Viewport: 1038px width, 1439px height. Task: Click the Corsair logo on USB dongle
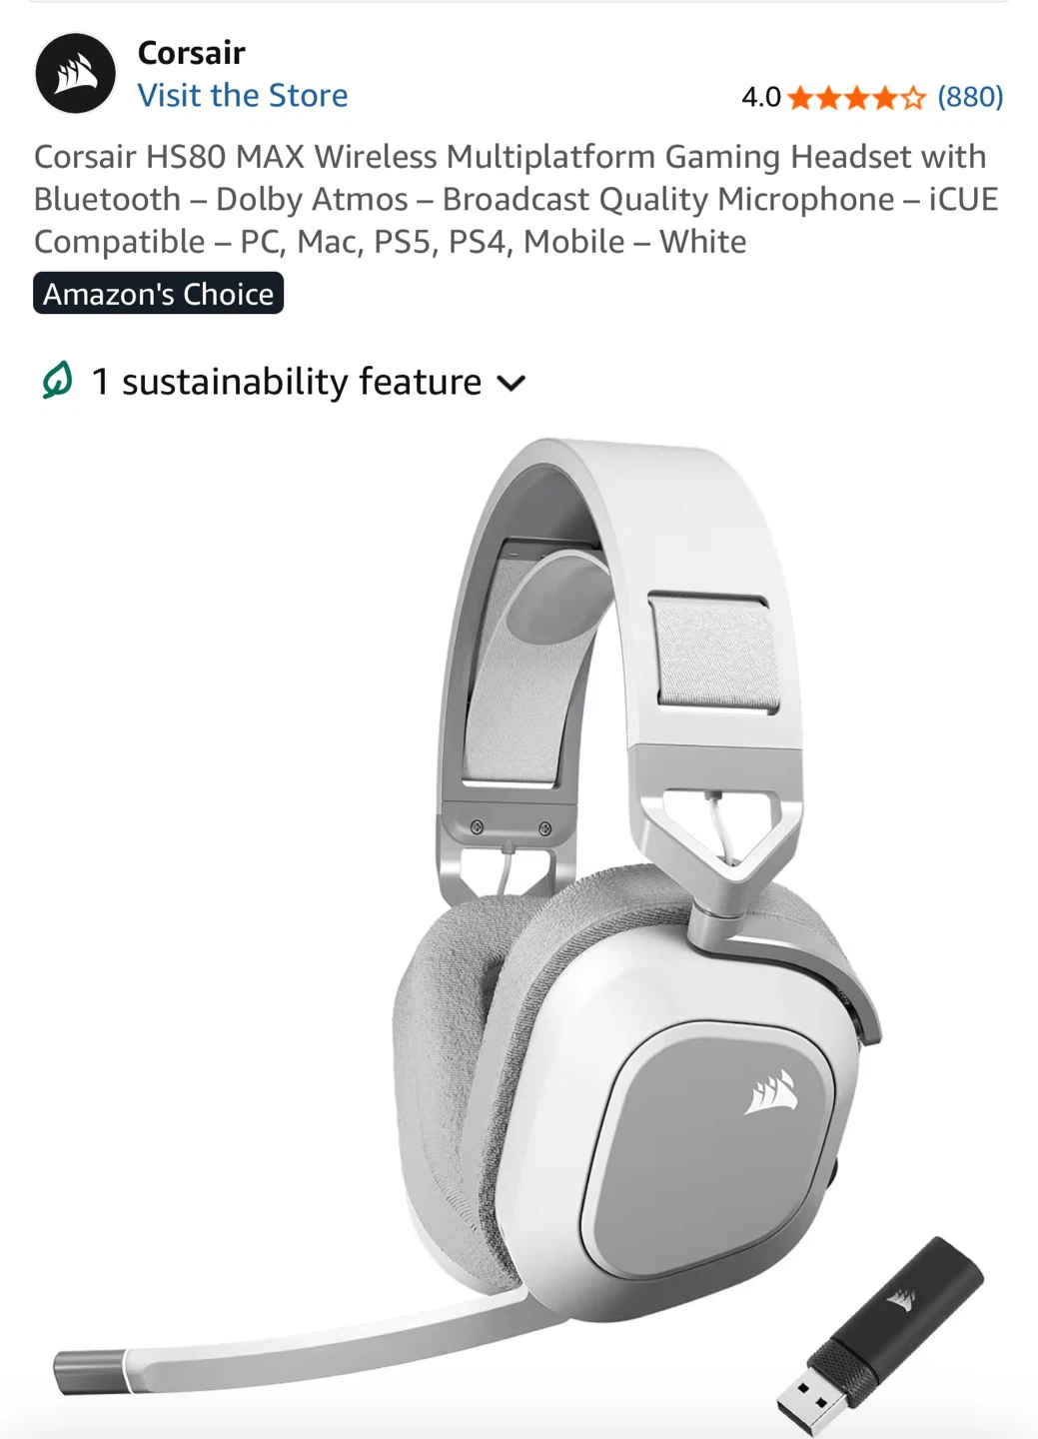tap(901, 1299)
